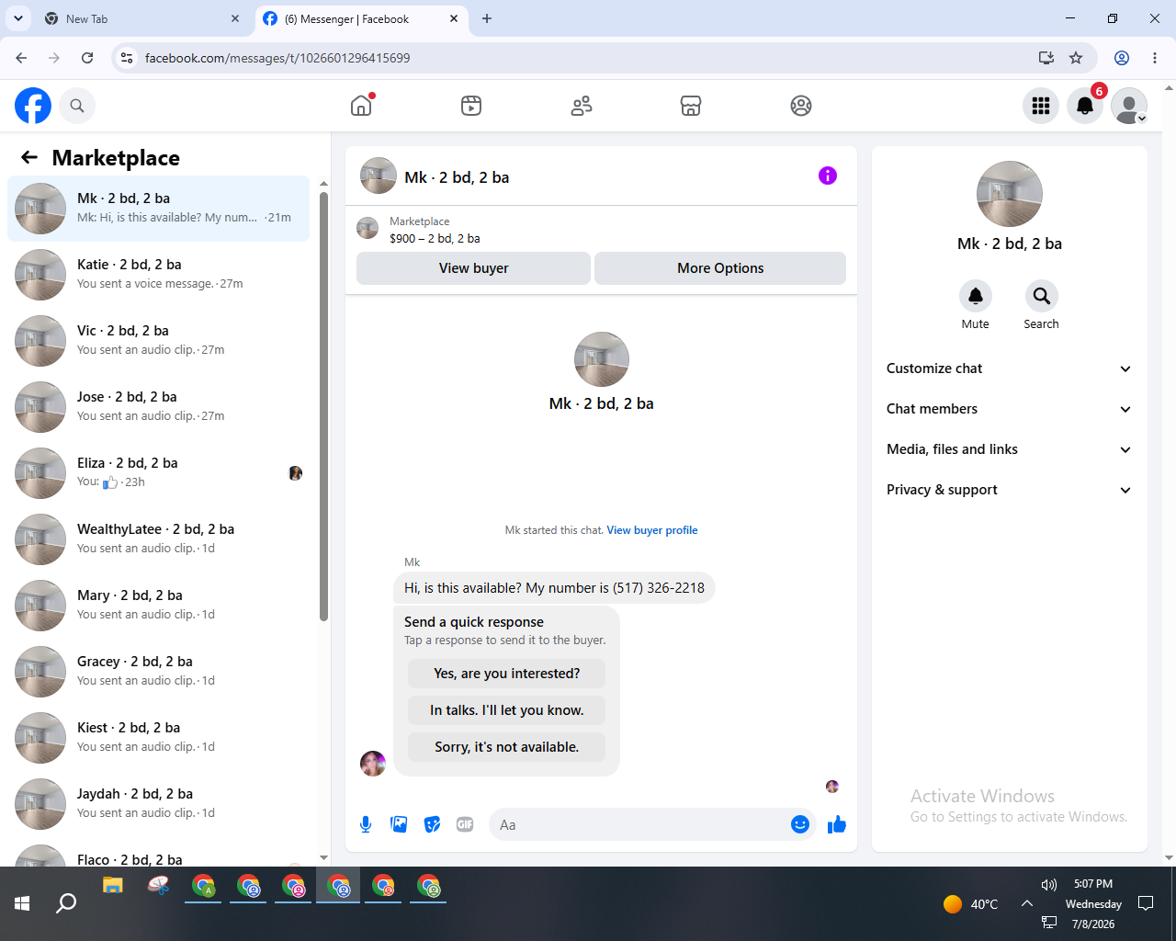The width and height of the screenshot is (1176, 941).
Task: Open the Facebook logo home link
Action: (33, 106)
